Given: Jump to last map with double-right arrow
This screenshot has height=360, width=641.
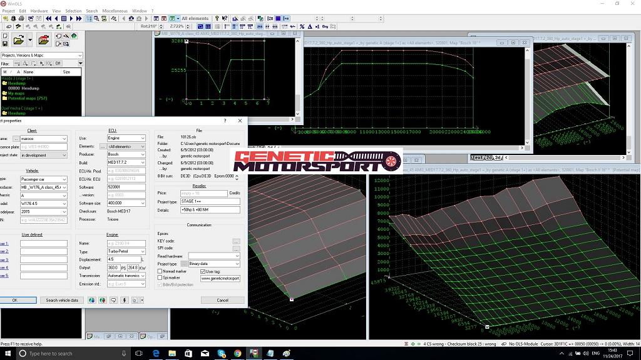Looking at the screenshot, I should click(79, 19).
